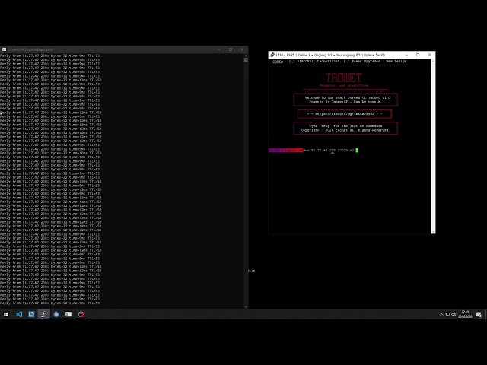Viewport: 487px width, 365px height.
Task: Open the red circle app in taskbar
Action: point(81,314)
